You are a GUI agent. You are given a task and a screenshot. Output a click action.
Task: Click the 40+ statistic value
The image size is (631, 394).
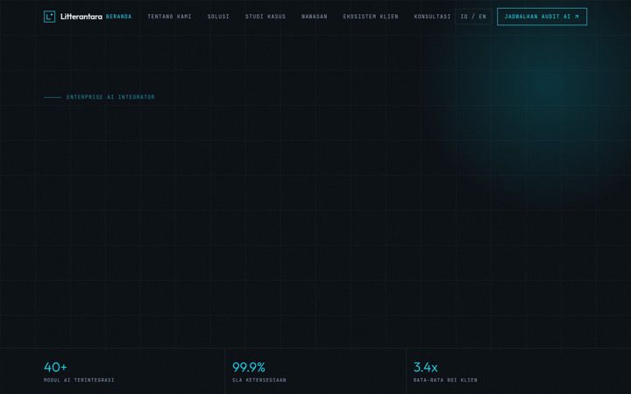click(55, 367)
